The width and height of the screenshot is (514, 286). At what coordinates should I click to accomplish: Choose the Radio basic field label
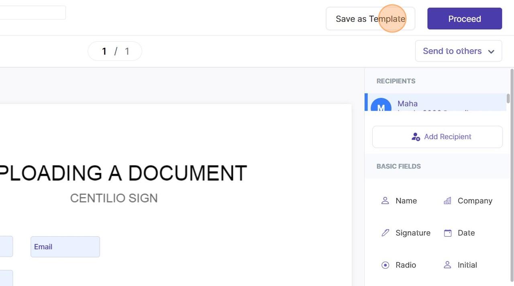pos(406,265)
